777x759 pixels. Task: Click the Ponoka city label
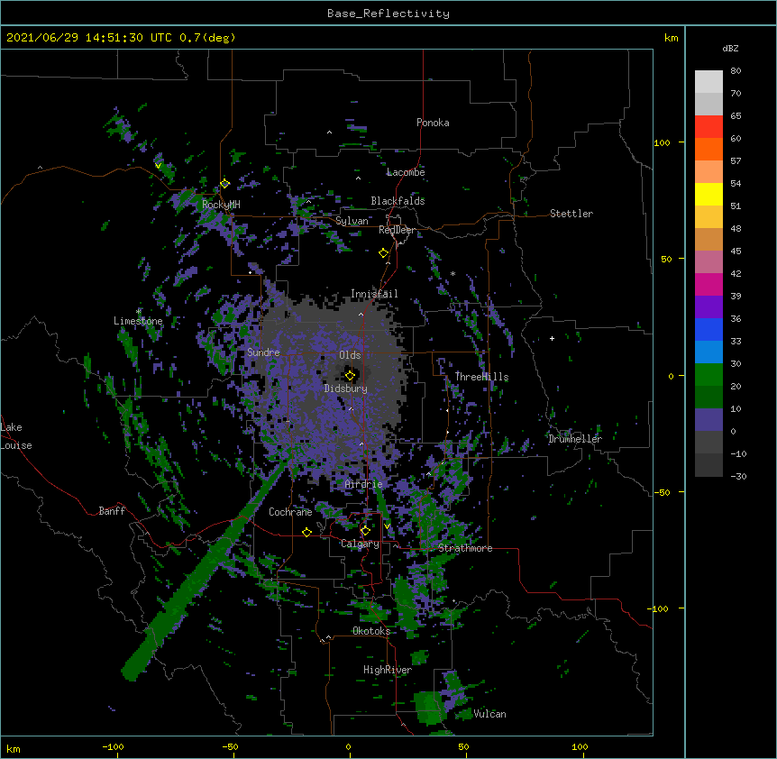[433, 123]
